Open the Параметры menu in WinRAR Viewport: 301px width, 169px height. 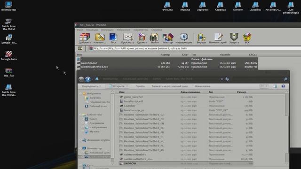(141, 30)
